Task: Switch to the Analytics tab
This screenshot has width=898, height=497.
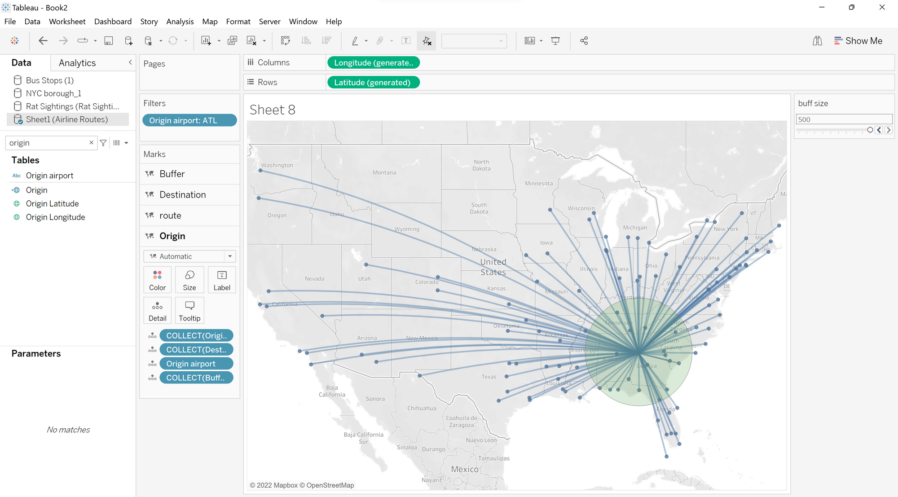Action: 77,63
